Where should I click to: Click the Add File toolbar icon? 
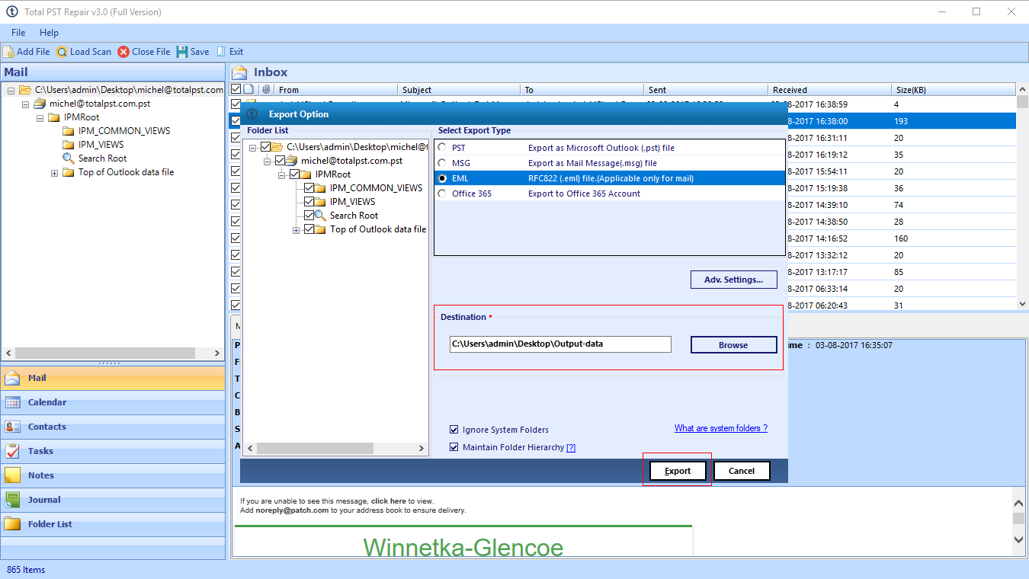[x=8, y=52]
